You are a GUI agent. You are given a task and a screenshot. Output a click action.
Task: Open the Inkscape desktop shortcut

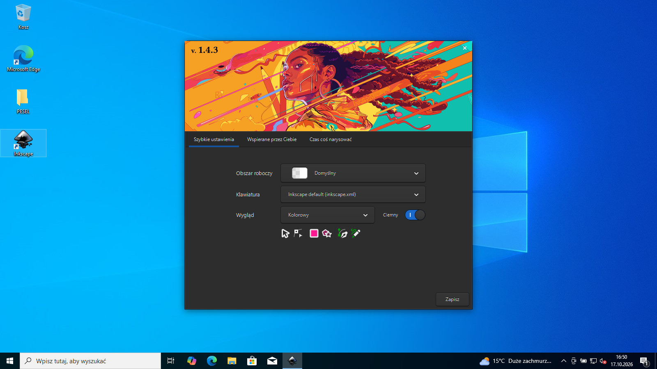23,143
